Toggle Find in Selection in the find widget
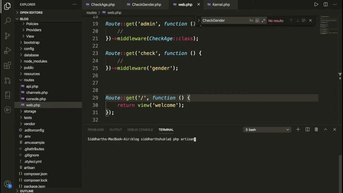The height and width of the screenshot is (193, 343). point(304,20)
